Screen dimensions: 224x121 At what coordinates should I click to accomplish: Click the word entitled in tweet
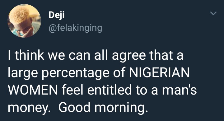pyautogui.click(x=109, y=90)
